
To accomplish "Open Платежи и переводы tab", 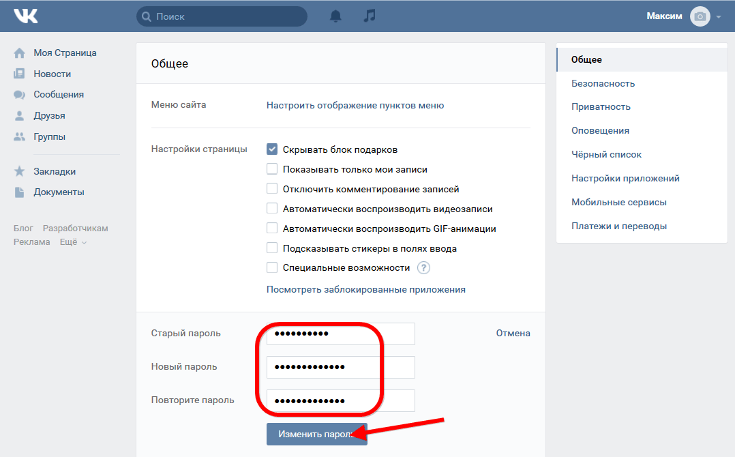I will pos(642,226).
